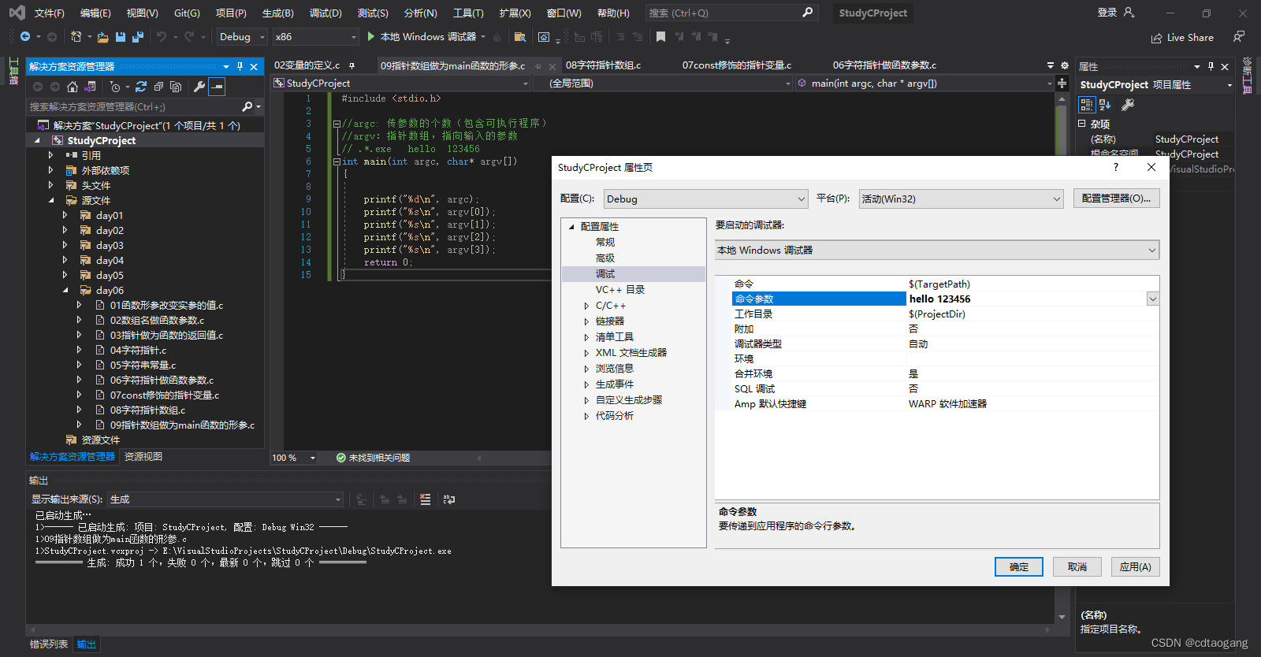This screenshot has height=657, width=1261.
Task: Click the 命令参数 value hello 123456
Action: [x=939, y=299]
